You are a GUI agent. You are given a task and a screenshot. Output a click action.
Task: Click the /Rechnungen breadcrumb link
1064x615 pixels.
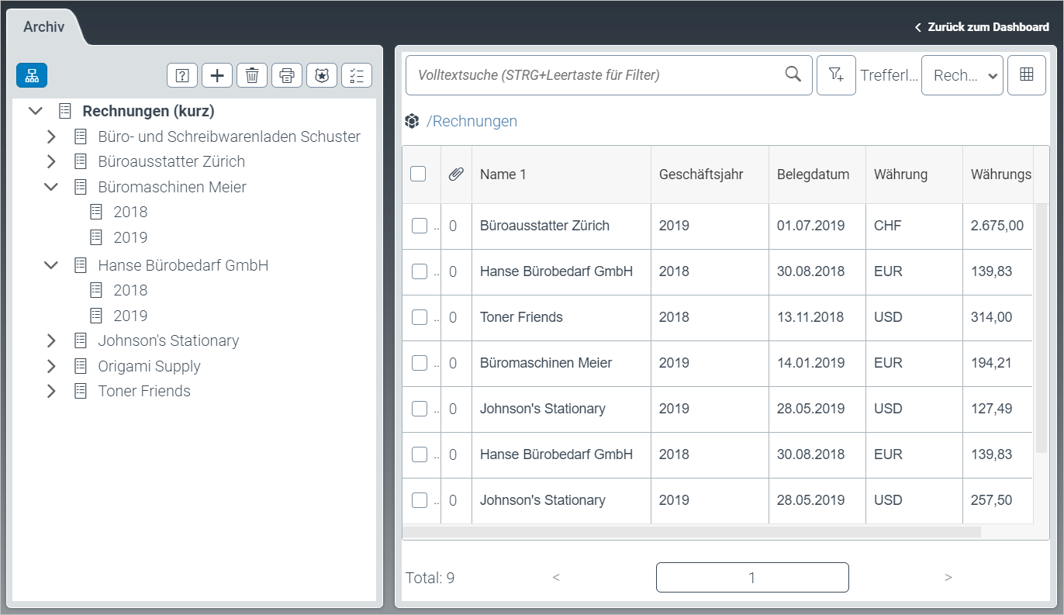[472, 121]
